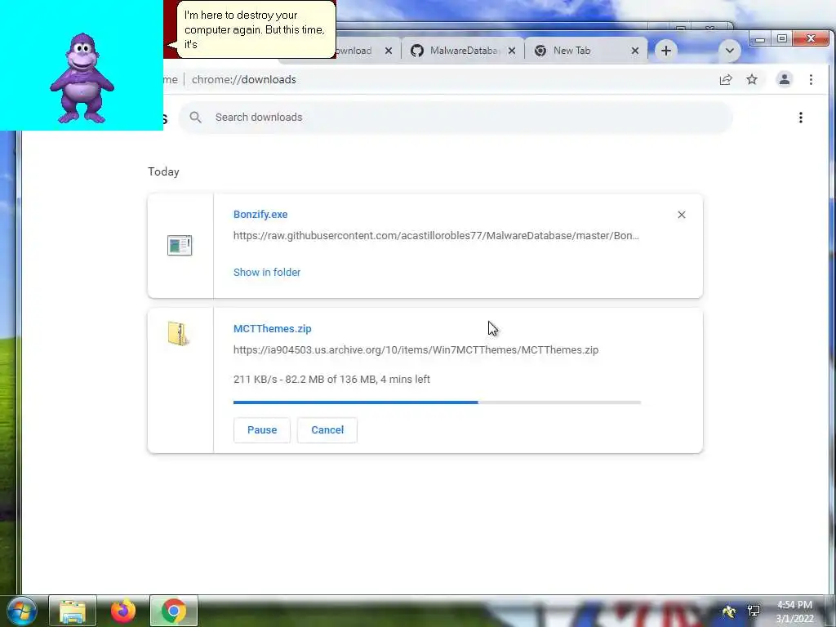Click the search magnifier icon
The width and height of the screenshot is (836, 627).
click(x=196, y=118)
